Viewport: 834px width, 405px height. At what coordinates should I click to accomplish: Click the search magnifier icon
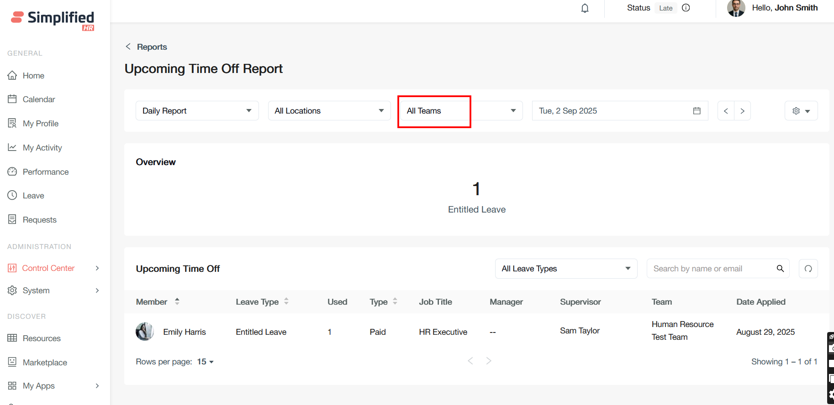pos(780,269)
